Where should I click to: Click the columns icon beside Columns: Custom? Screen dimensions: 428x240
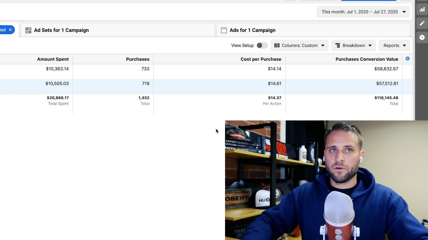(x=277, y=45)
